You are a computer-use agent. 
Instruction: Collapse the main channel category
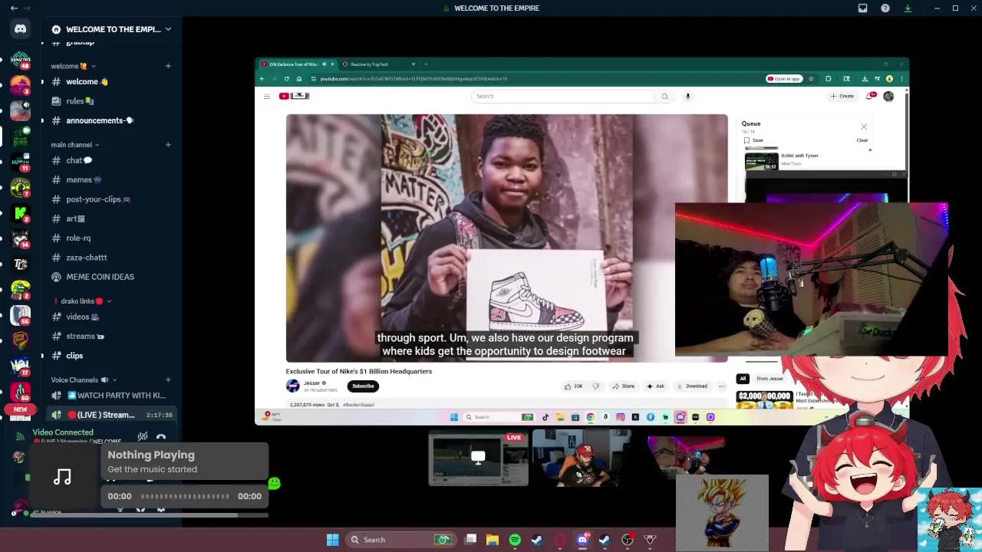point(75,145)
